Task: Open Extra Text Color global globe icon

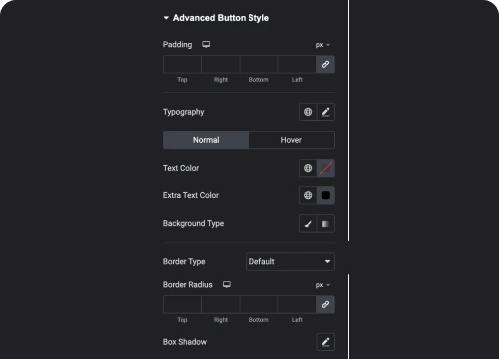Action: tap(308, 195)
